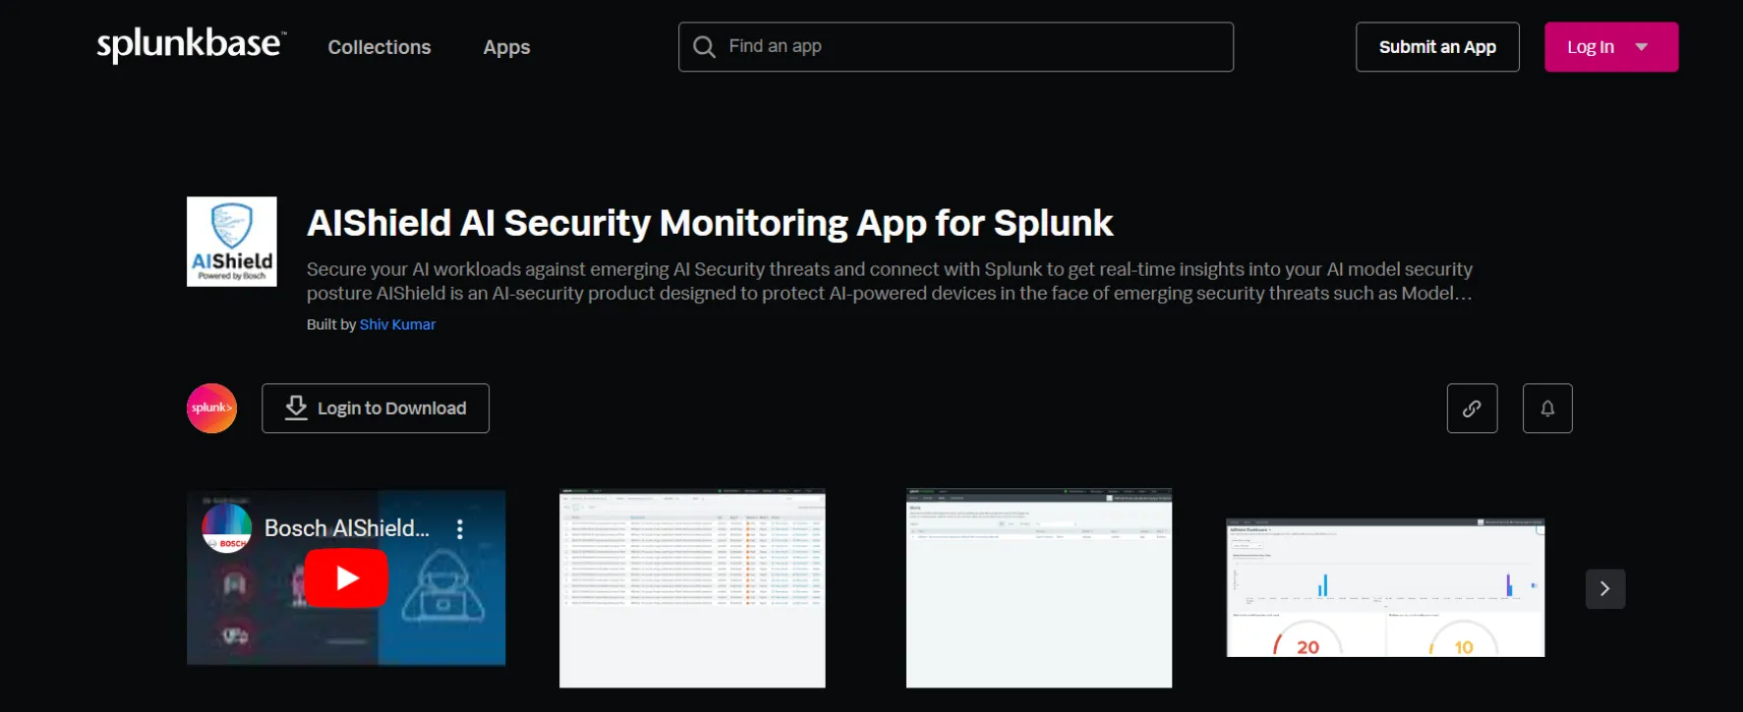This screenshot has width=1743, height=712.
Task: Click the Bosch channel avatar on video
Action: click(226, 528)
